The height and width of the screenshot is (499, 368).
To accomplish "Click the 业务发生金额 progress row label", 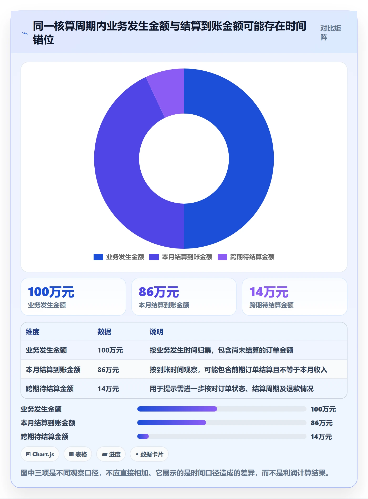I will [x=41, y=409].
